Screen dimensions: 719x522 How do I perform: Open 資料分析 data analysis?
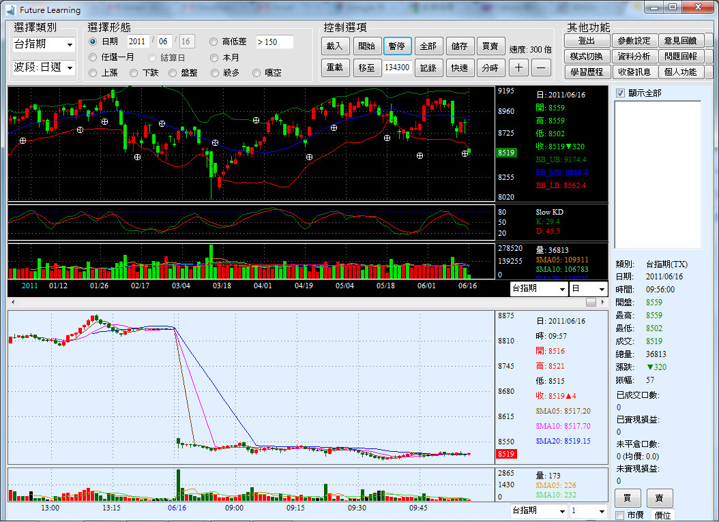tap(634, 57)
